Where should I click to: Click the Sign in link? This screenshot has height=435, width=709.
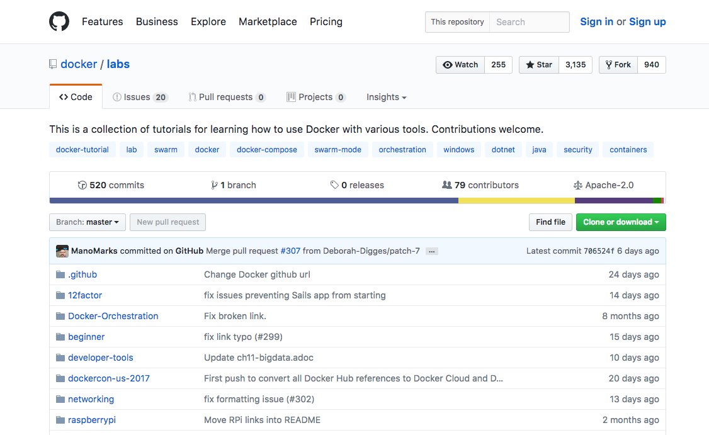point(596,21)
